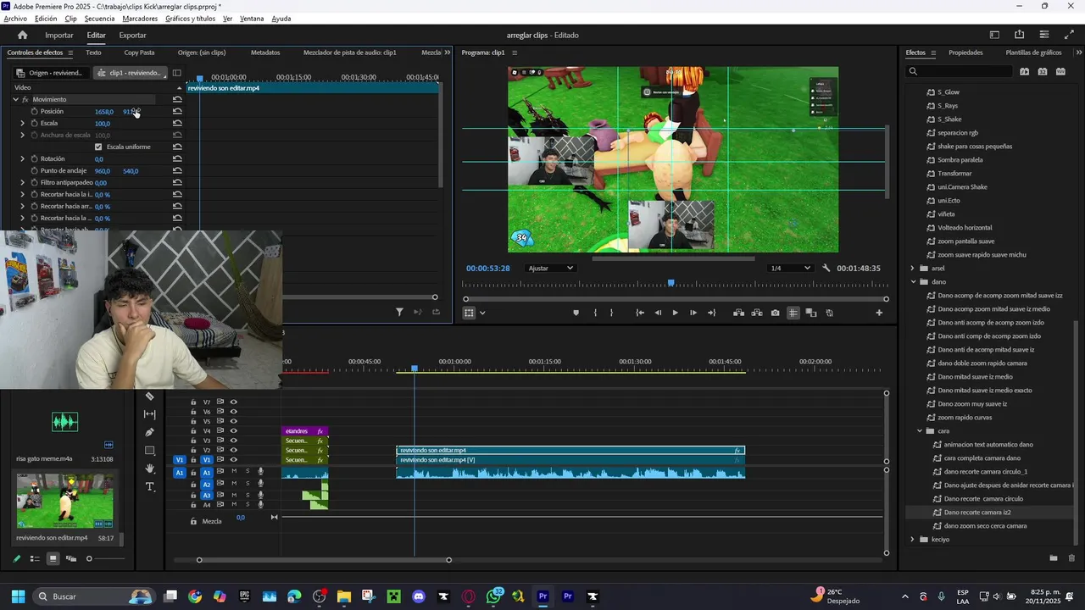1085x610 pixels.
Task: Click the Lift button in Program monitor
Action: pyautogui.click(x=739, y=313)
